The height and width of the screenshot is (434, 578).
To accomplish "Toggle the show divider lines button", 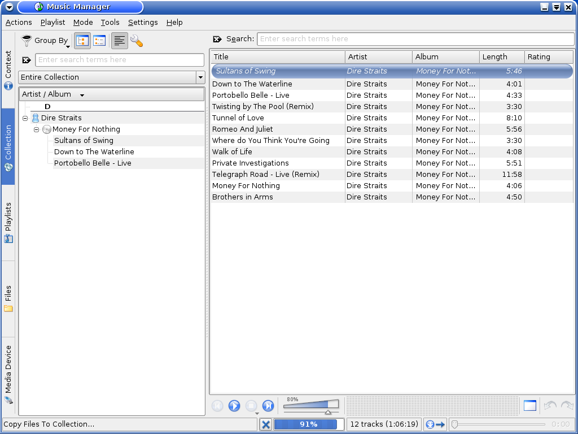I will point(119,41).
